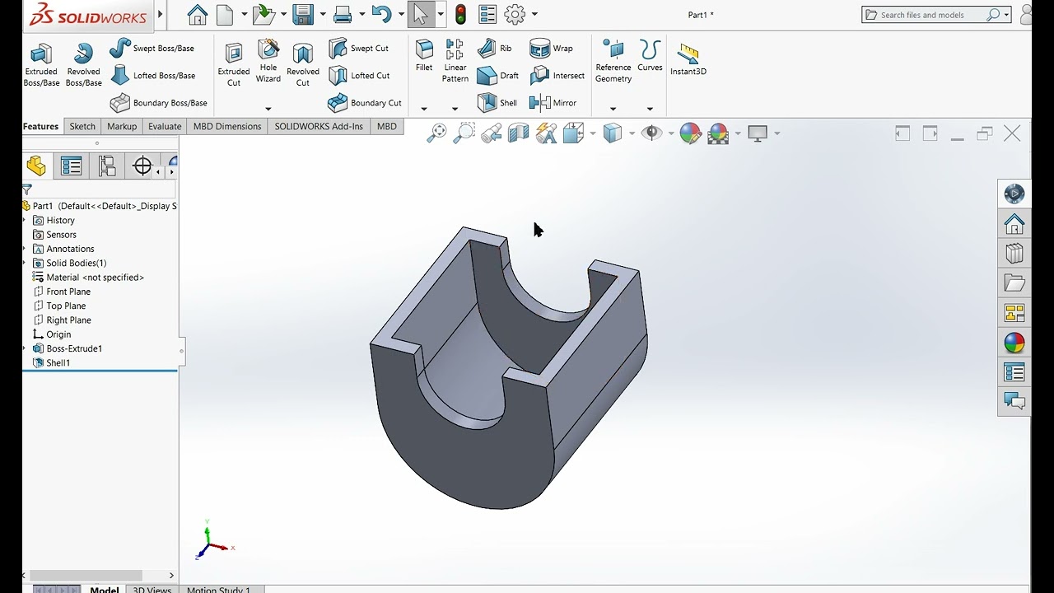Expand the Reference Geometry dropdown arrow
Screen dimensions: 1054x593
coord(613,109)
